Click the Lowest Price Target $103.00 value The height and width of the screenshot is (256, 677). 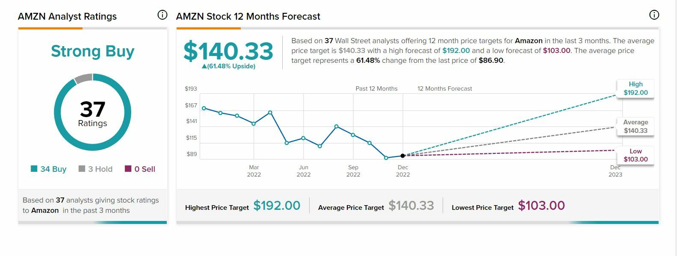[x=541, y=206]
